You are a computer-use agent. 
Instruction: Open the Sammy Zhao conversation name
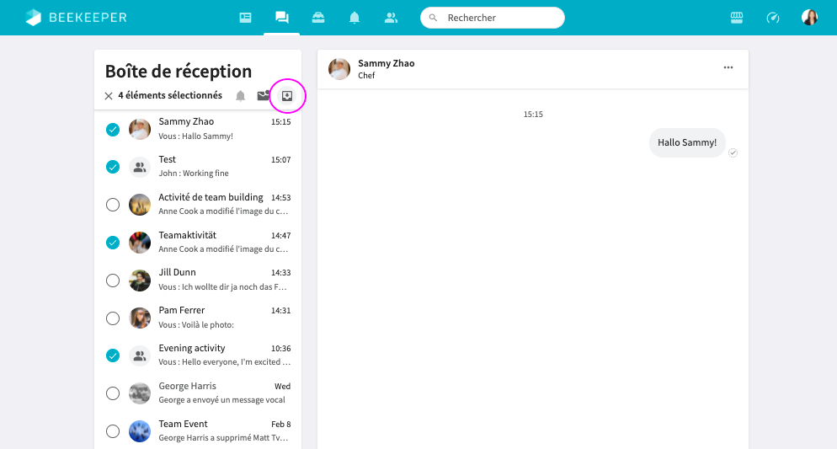[186, 121]
